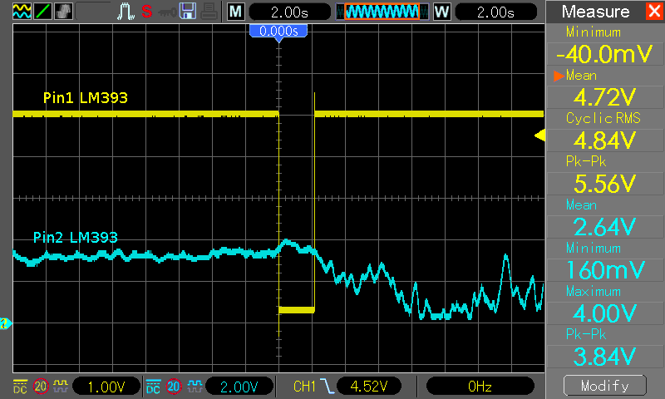The width and height of the screenshot is (665, 399).
Task: Click the CH2 2.00V vertical scale value
Action: [x=239, y=387]
